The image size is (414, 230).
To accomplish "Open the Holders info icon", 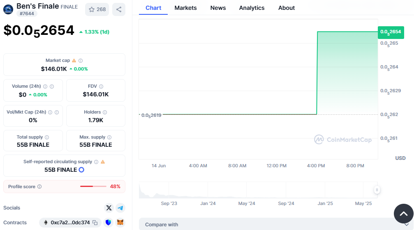I will click(x=105, y=112).
